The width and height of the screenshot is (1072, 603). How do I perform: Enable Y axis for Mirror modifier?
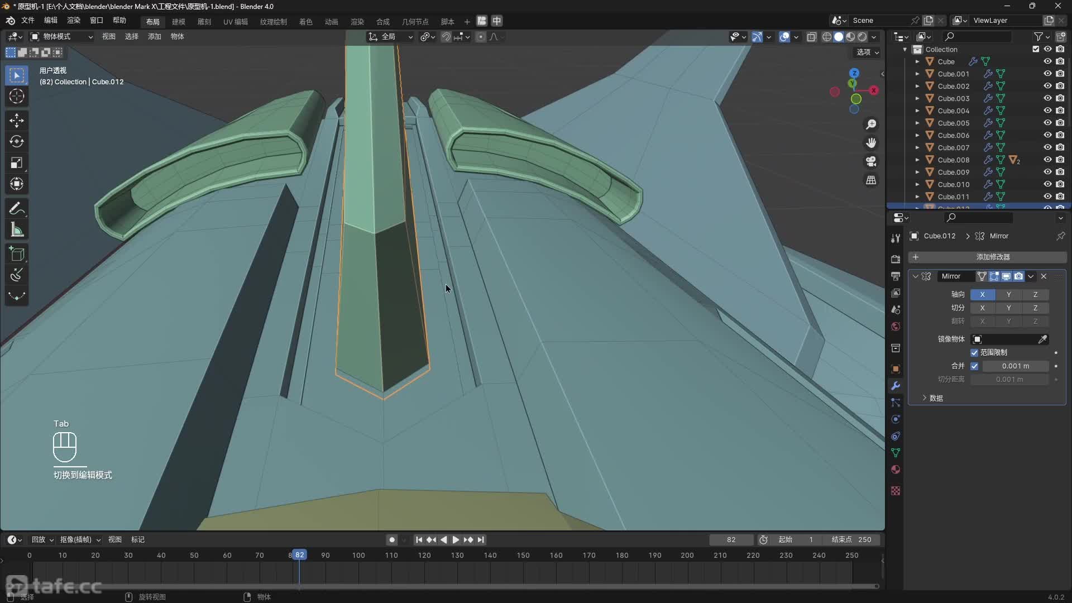pos(1008,295)
